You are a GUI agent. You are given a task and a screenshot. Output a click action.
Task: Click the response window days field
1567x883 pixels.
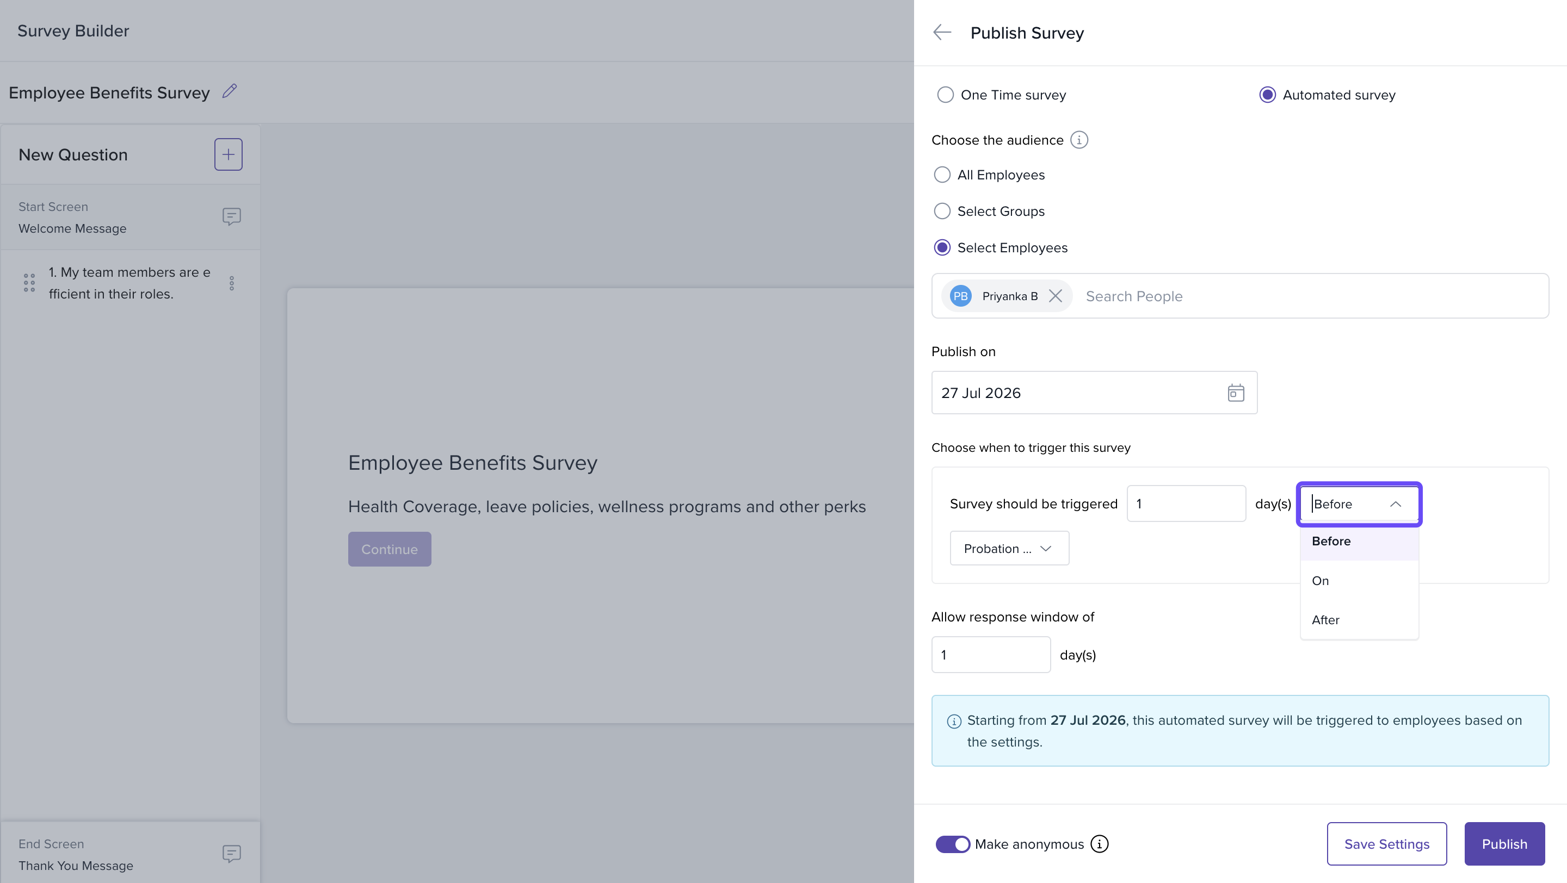click(990, 655)
